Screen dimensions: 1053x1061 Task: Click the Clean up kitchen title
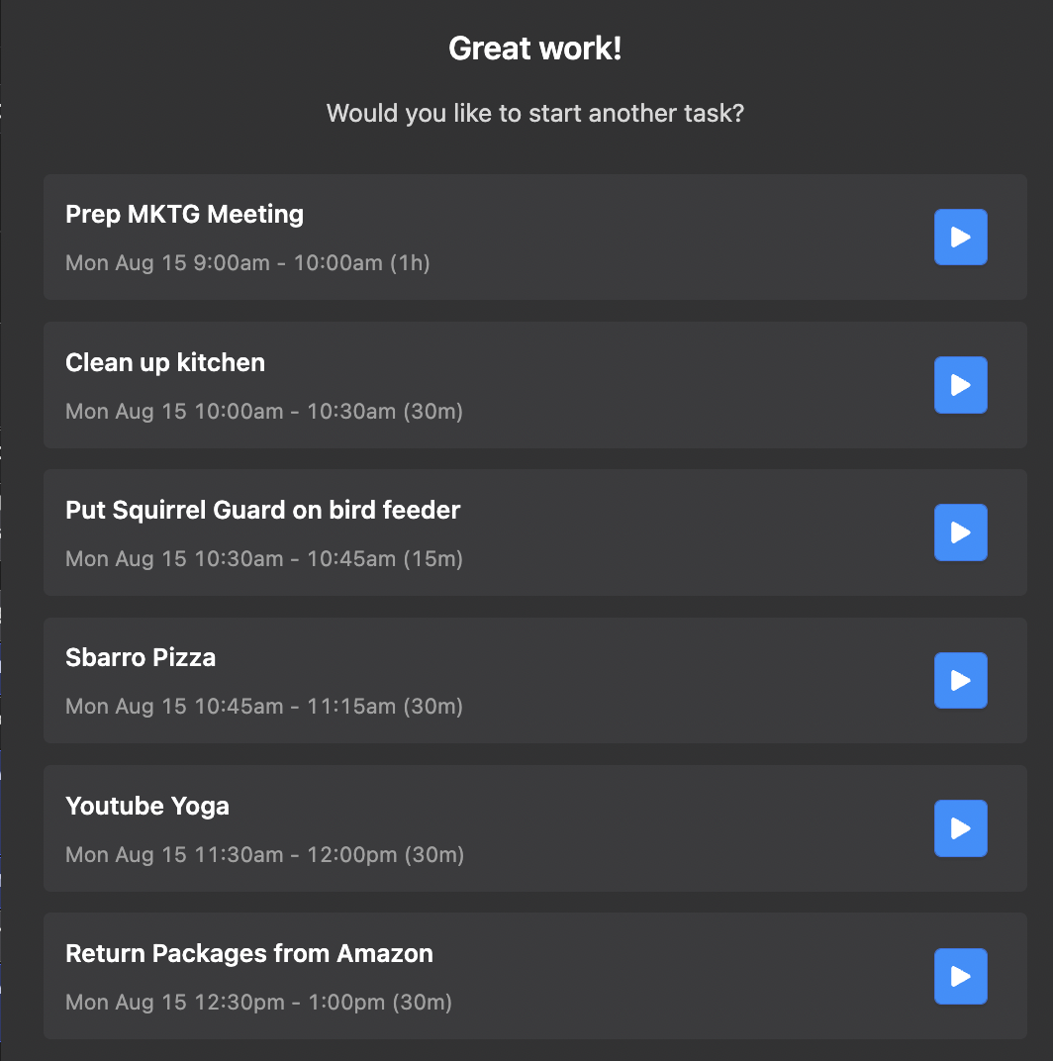[165, 362]
